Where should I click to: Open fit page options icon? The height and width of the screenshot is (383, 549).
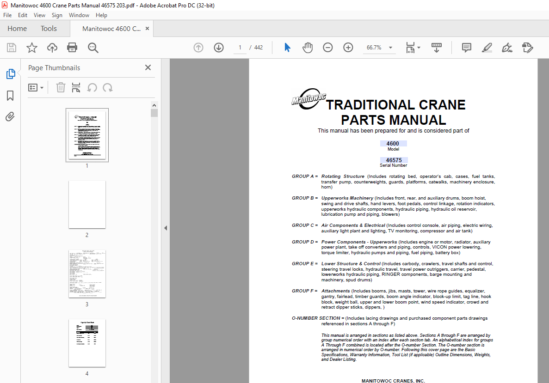tap(410, 48)
